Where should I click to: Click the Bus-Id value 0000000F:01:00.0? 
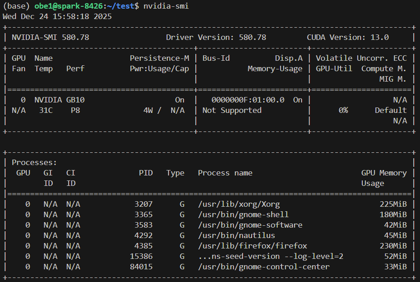[x=248, y=100]
